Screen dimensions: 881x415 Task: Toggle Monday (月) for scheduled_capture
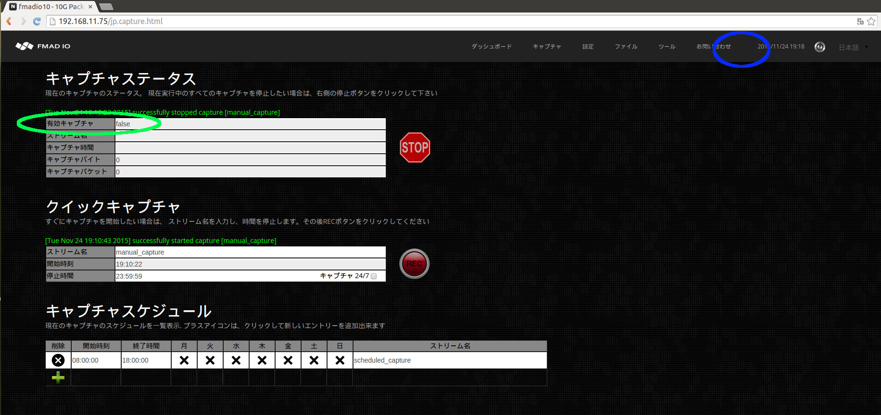[x=184, y=360]
